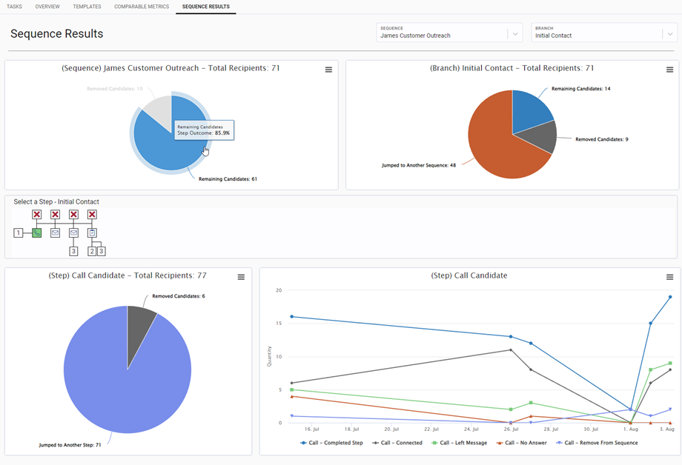Toggle the Call – No Answer legend entry

521,443
